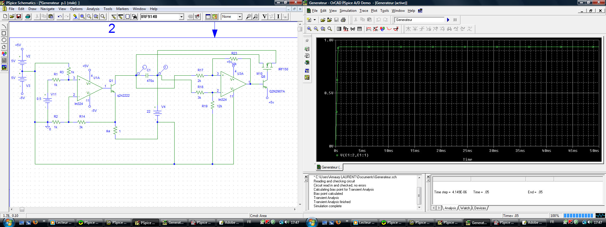Open the Analysis menu in PSpice Schematics
Screen dimensions: 606x227
pyautogui.click(x=93, y=9)
